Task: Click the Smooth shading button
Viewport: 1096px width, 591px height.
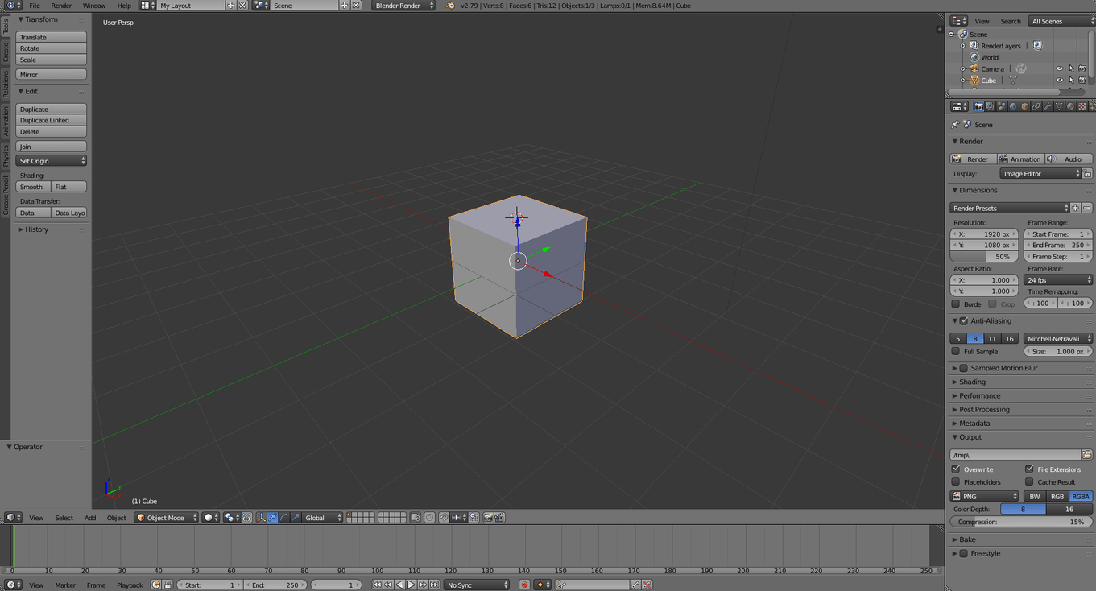Action: pyautogui.click(x=31, y=186)
